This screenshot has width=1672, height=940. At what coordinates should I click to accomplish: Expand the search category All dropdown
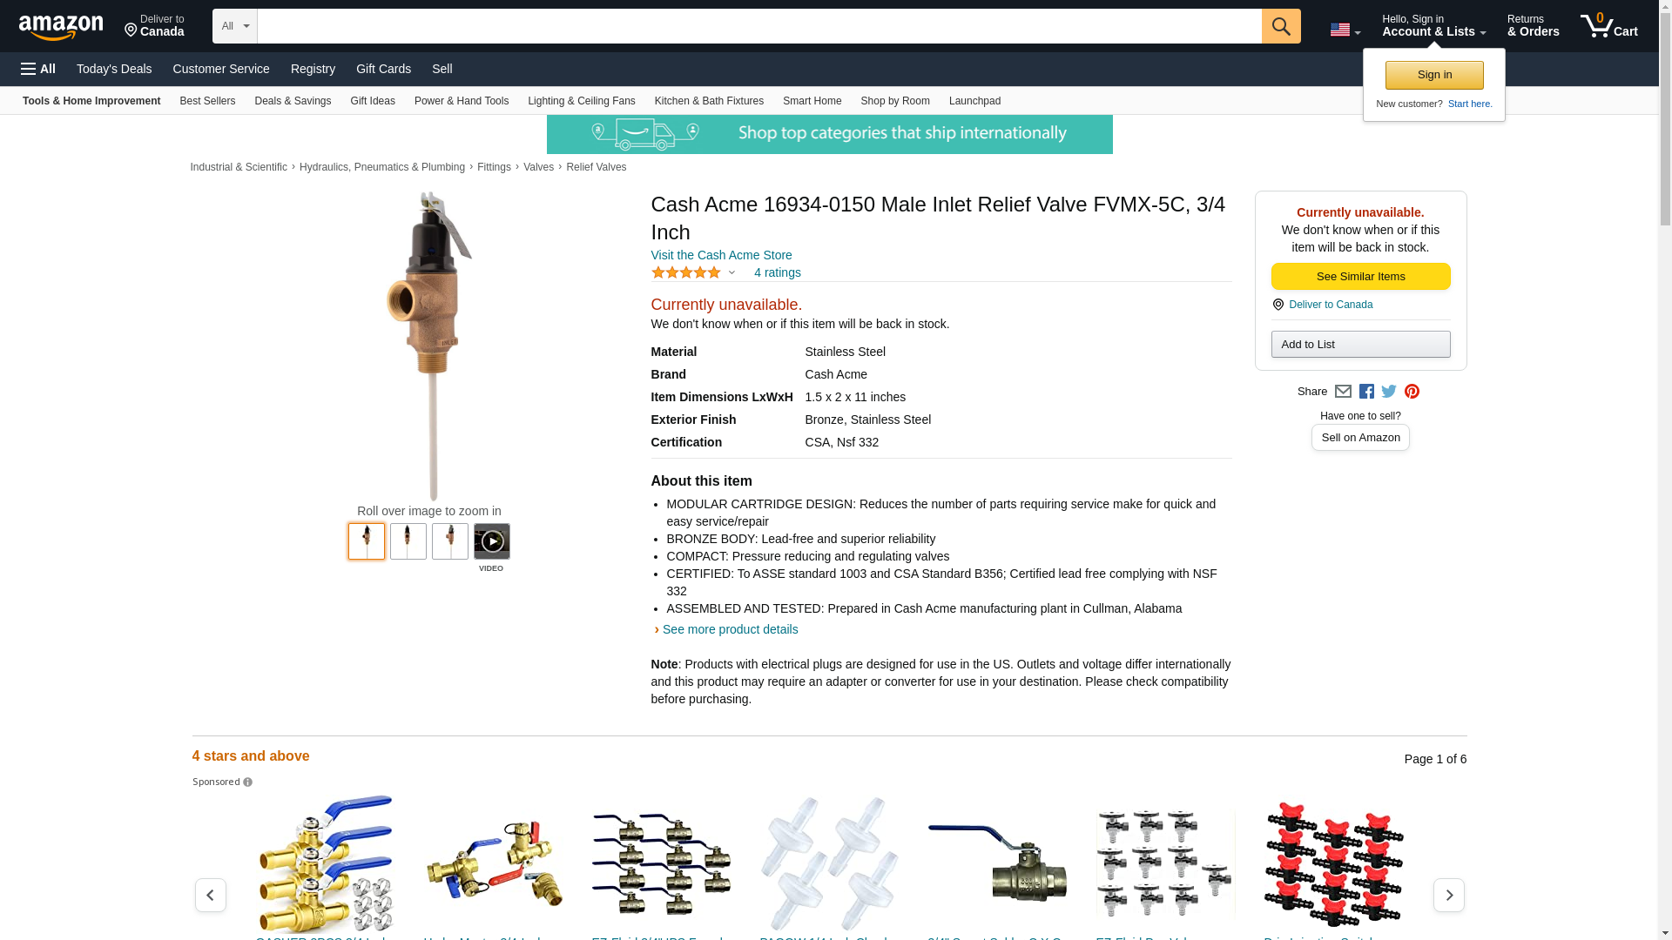[x=235, y=26]
